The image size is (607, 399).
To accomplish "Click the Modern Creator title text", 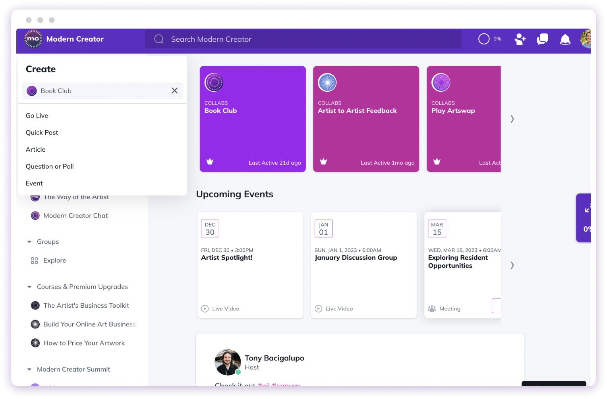I will (75, 39).
